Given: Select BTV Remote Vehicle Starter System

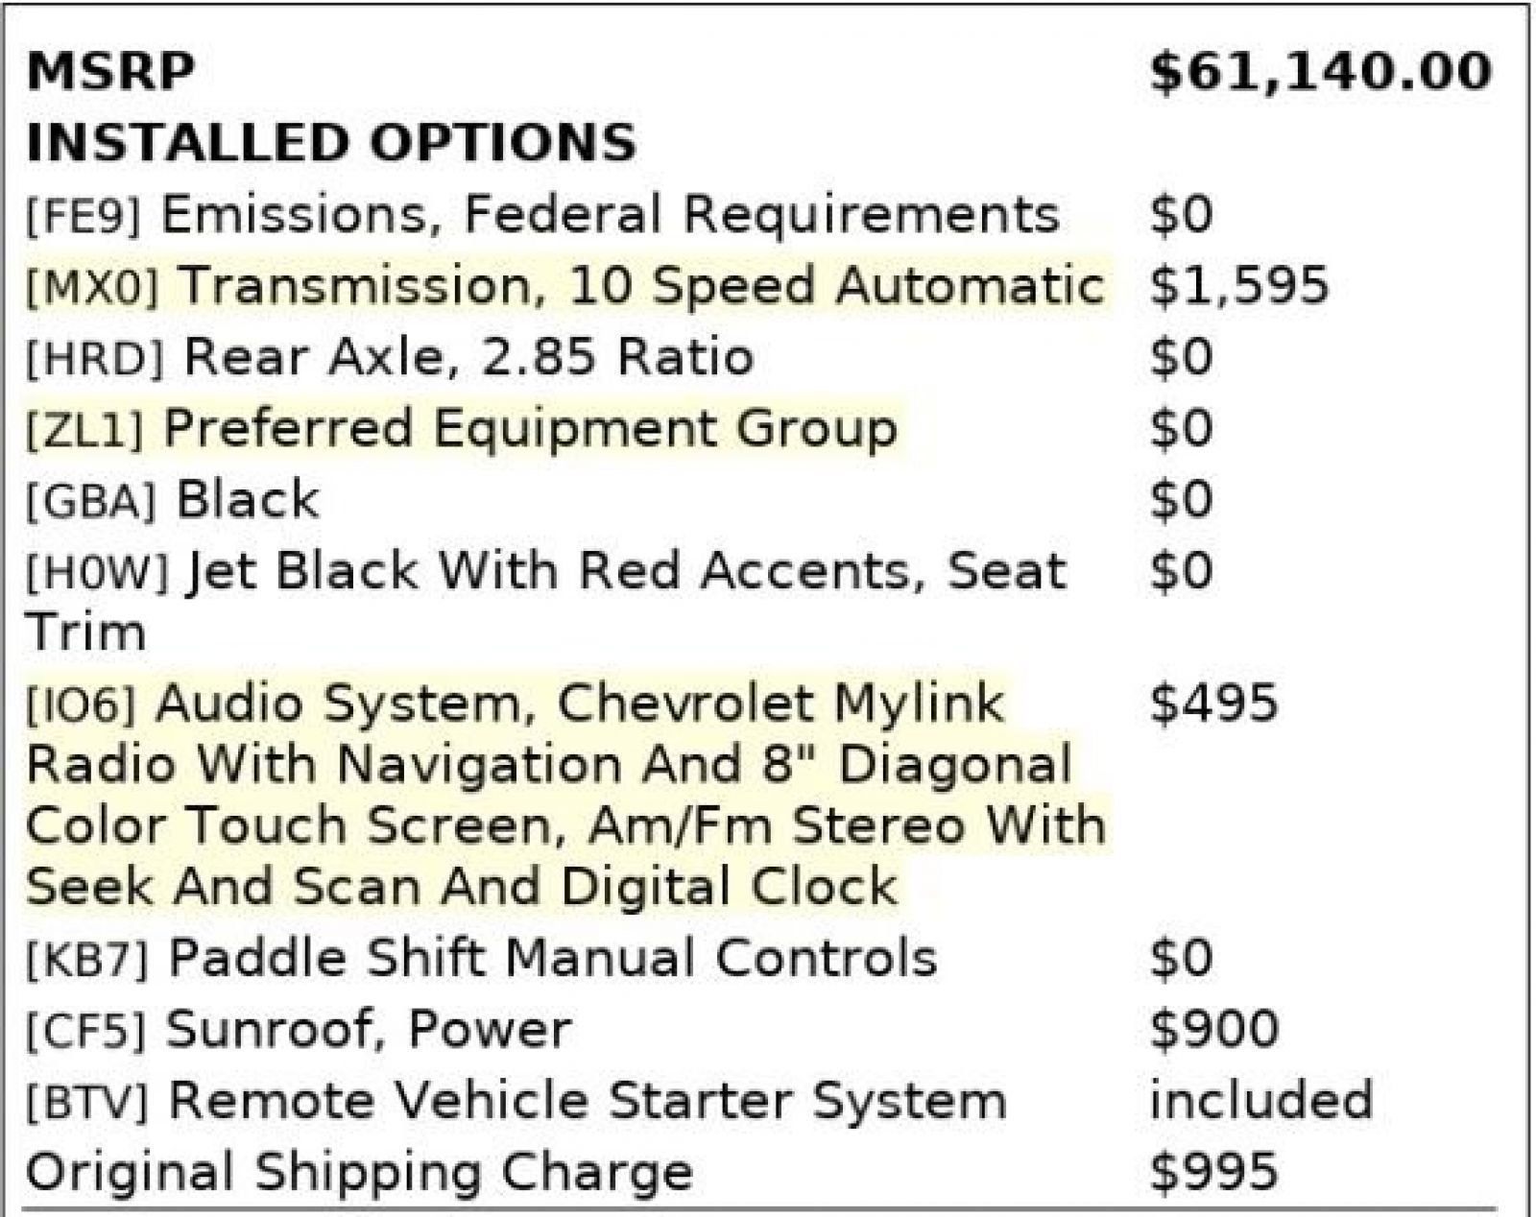Looking at the screenshot, I should tap(516, 1101).
